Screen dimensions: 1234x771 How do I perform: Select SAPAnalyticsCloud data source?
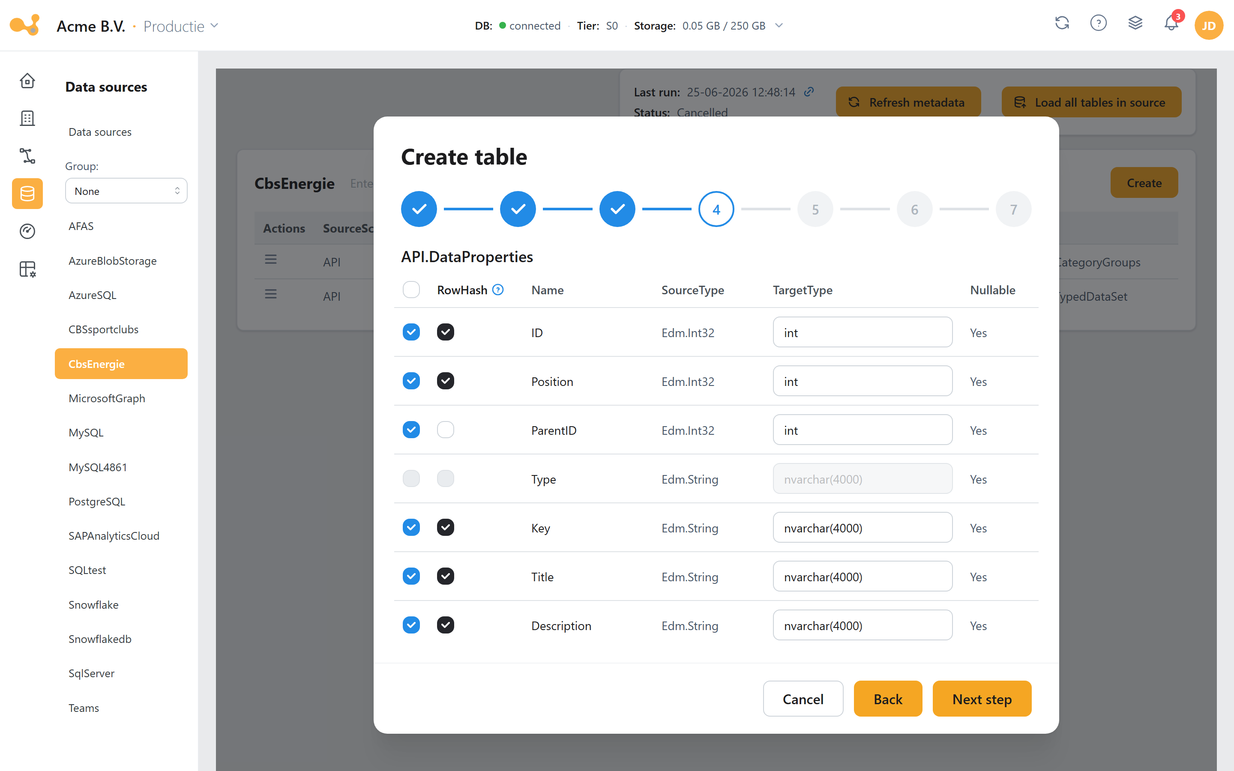click(114, 536)
